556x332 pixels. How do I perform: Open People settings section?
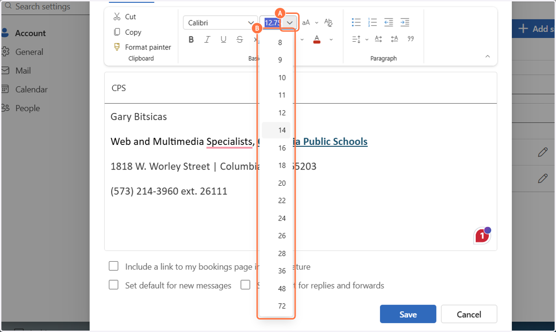[27, 108]
